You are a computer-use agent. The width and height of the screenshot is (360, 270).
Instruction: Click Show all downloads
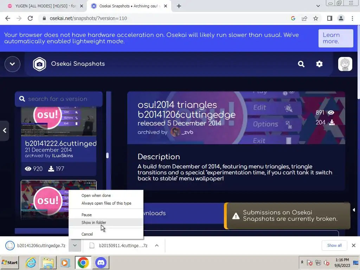pyautogui.click(x=334, y=246)
